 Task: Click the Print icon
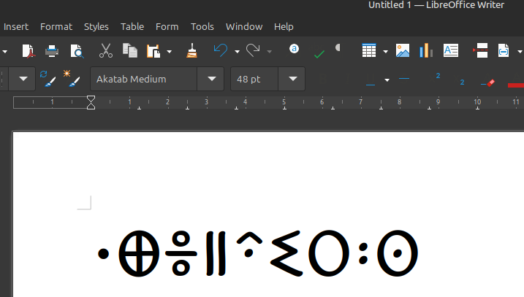click(52, 51)
